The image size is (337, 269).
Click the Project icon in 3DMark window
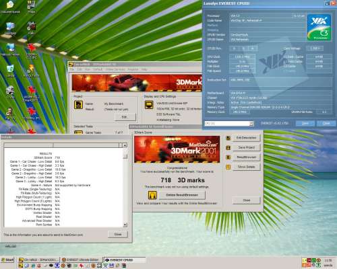point(78,105)
